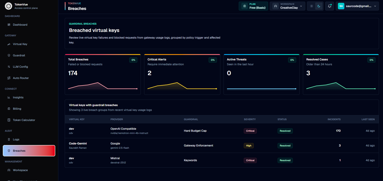Viewport: 383px width, 181px height.
Task: Open Auto Router page
Action: pyautogui.click(x=29, y=78)
